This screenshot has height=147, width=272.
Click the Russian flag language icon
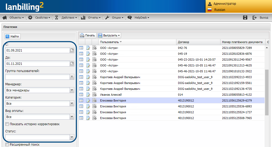coord(210,10)
